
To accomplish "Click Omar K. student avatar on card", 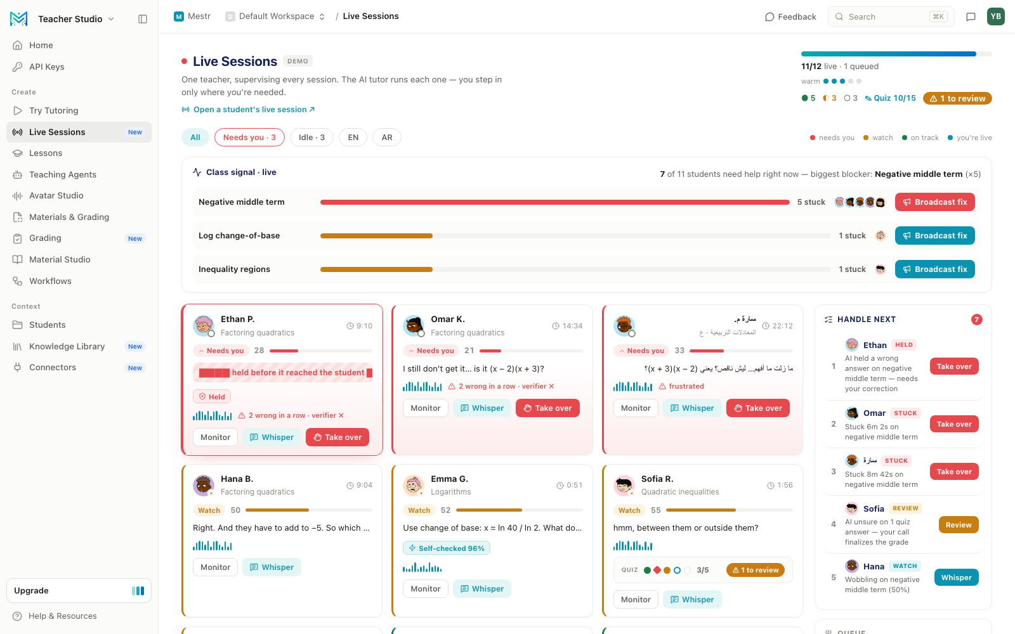I will tap(414, 326).
